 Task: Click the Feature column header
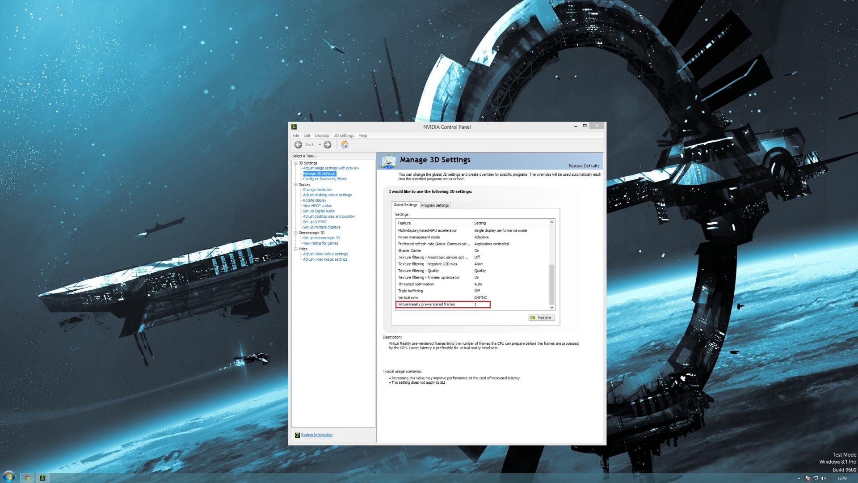(x=434, y=223)
